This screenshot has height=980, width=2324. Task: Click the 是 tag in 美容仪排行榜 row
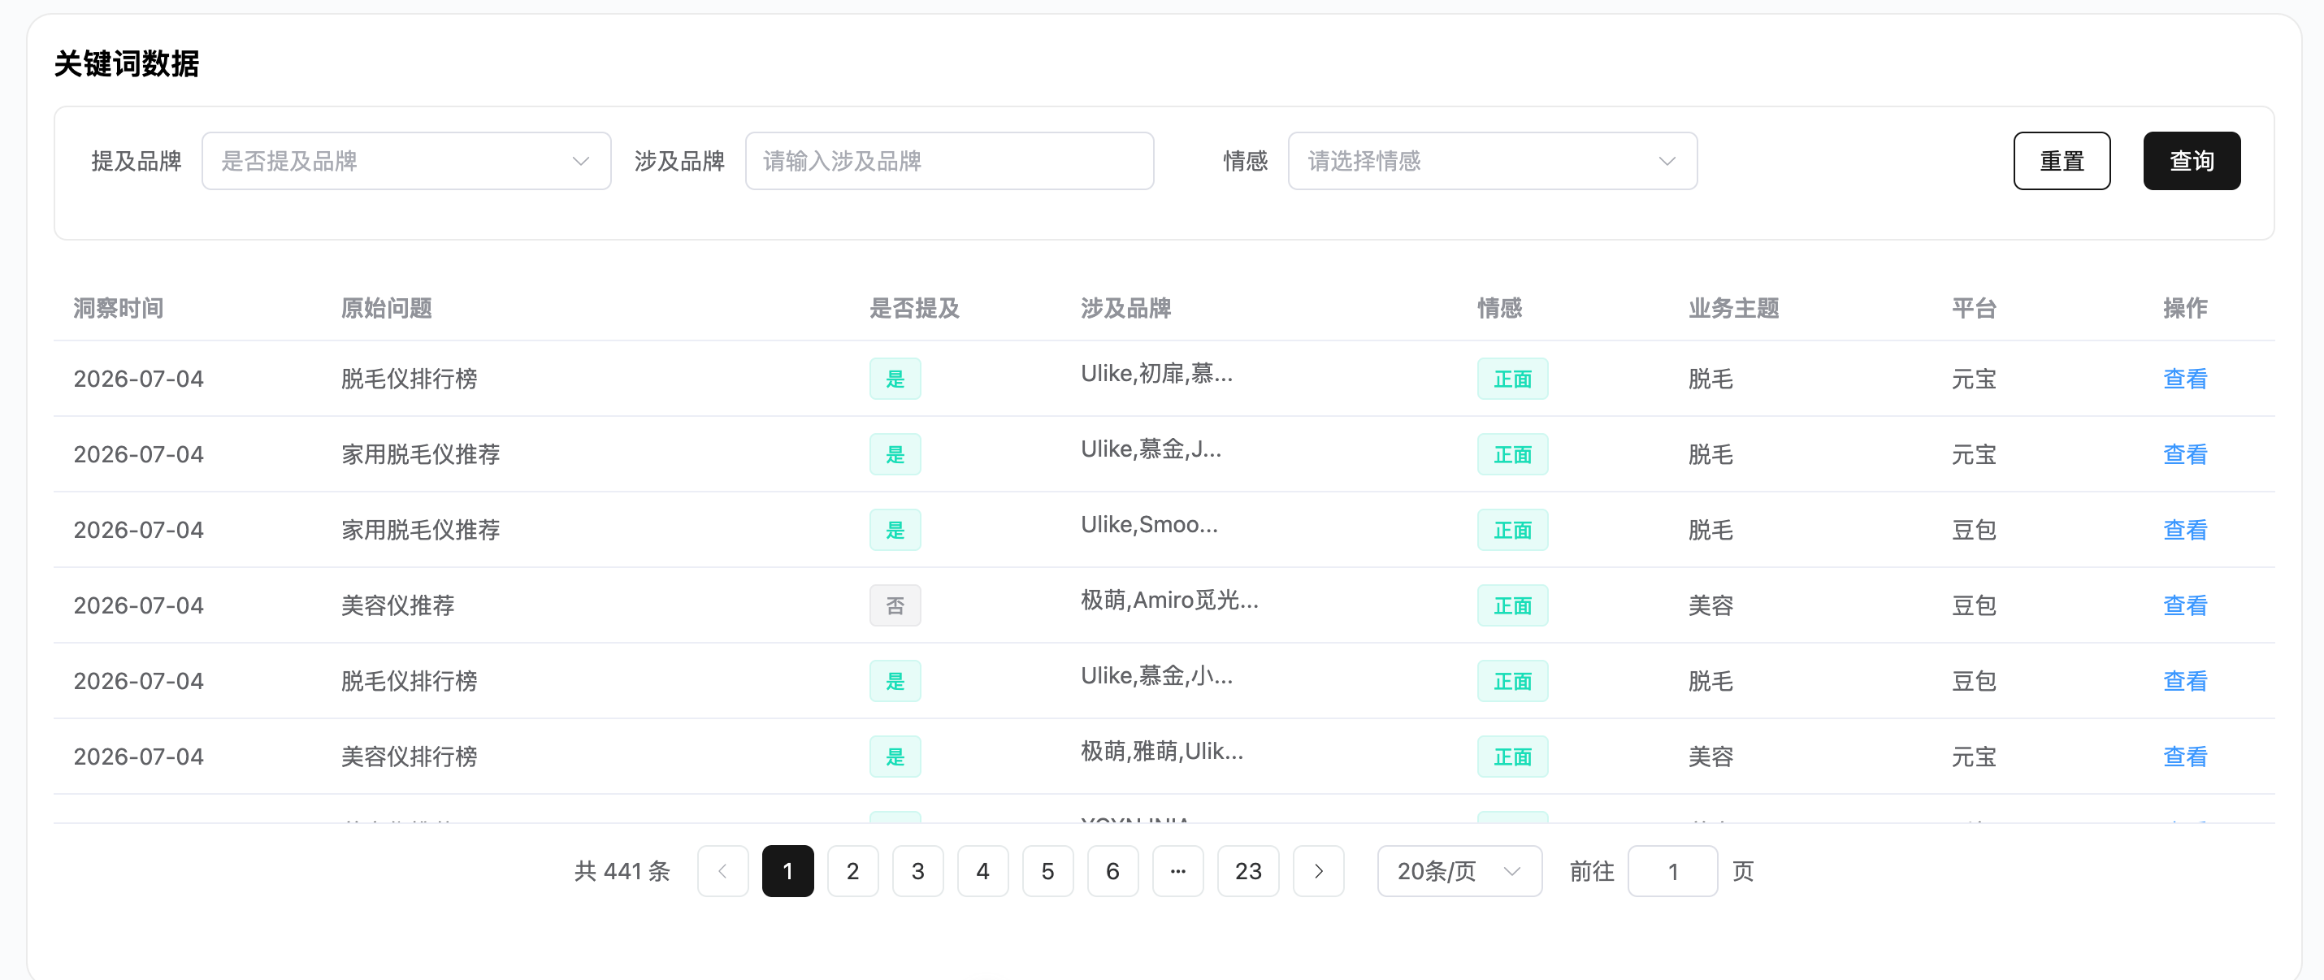pyautogui.click(x=895, y=757)
